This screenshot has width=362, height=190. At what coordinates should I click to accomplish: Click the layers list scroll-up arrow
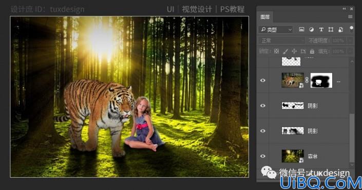[x=352, y=61]
